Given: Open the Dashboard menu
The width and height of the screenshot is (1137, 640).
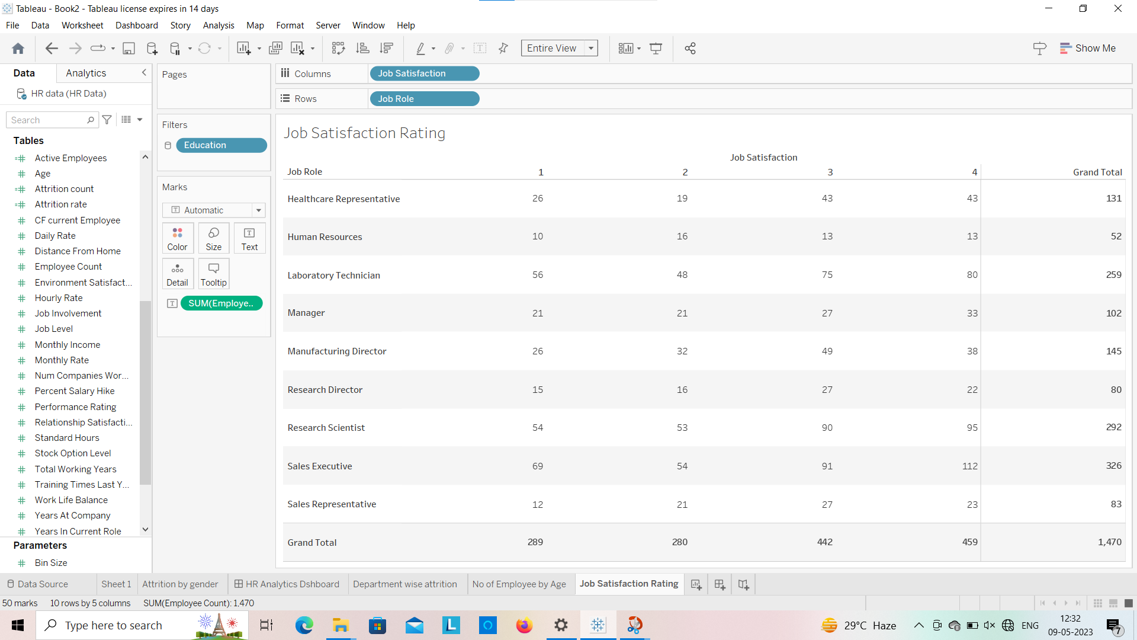Looking at the screenshot, I should (137, 25).
